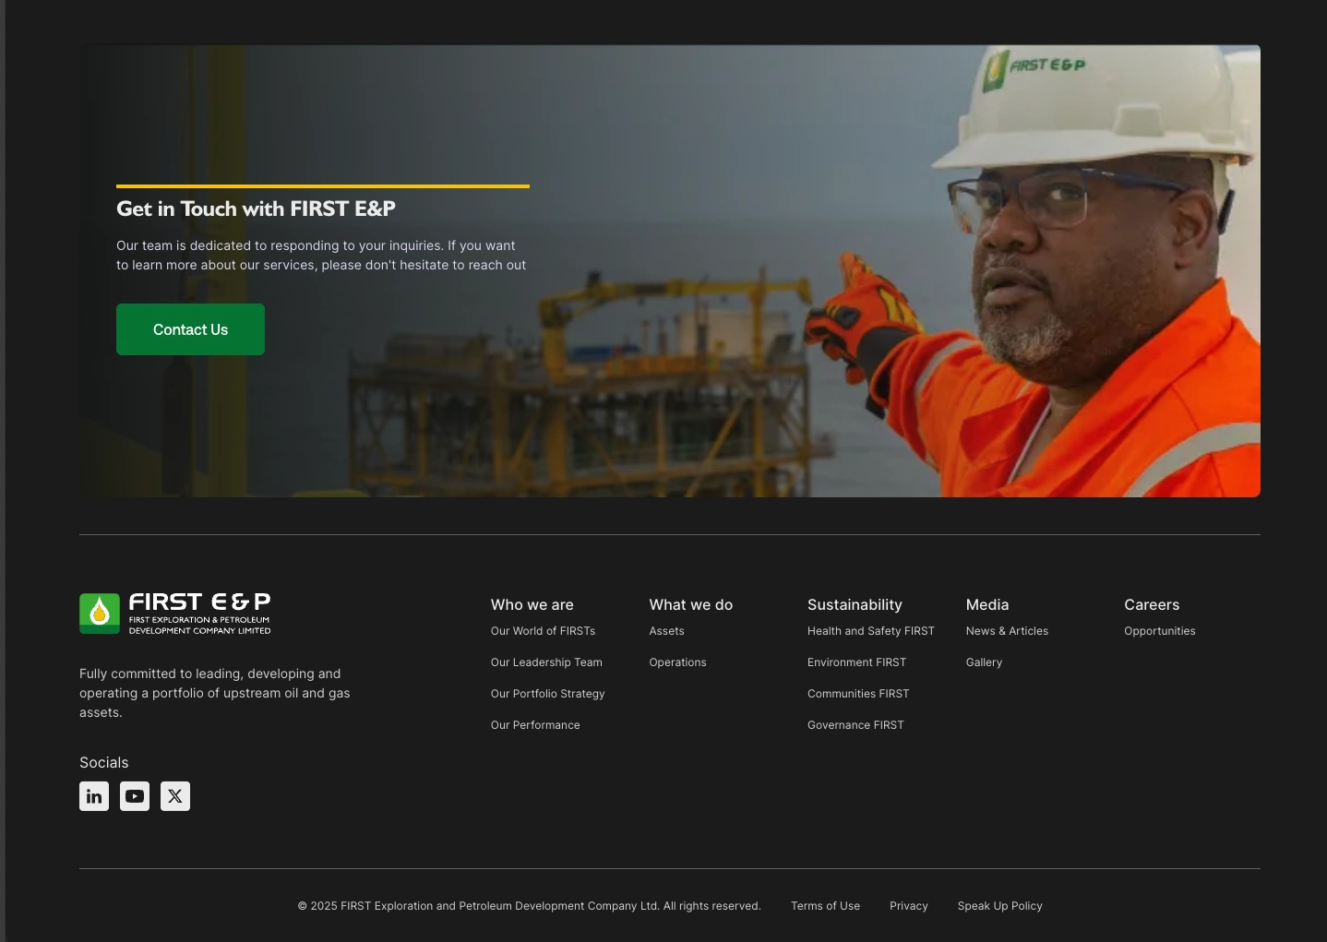Click the FIRST E&P footer logo
Image resolution: width=1327 pixels, height=942 pixels.
tap(175, 614)
